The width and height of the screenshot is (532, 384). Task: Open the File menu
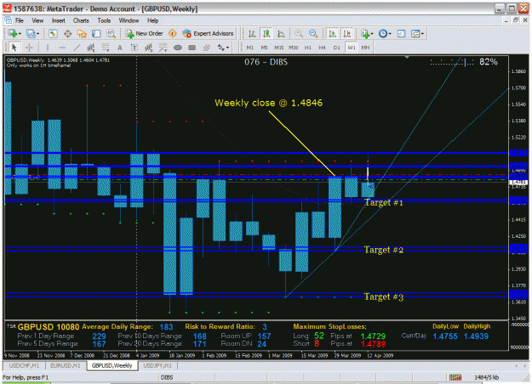click(x=20, y=20)
